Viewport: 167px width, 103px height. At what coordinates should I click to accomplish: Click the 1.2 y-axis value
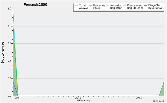coord(9,78)
